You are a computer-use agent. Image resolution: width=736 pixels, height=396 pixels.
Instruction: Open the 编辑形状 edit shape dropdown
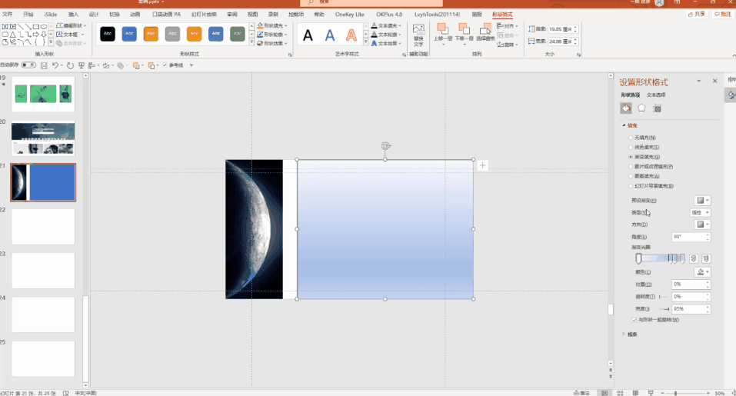point(72,25)
